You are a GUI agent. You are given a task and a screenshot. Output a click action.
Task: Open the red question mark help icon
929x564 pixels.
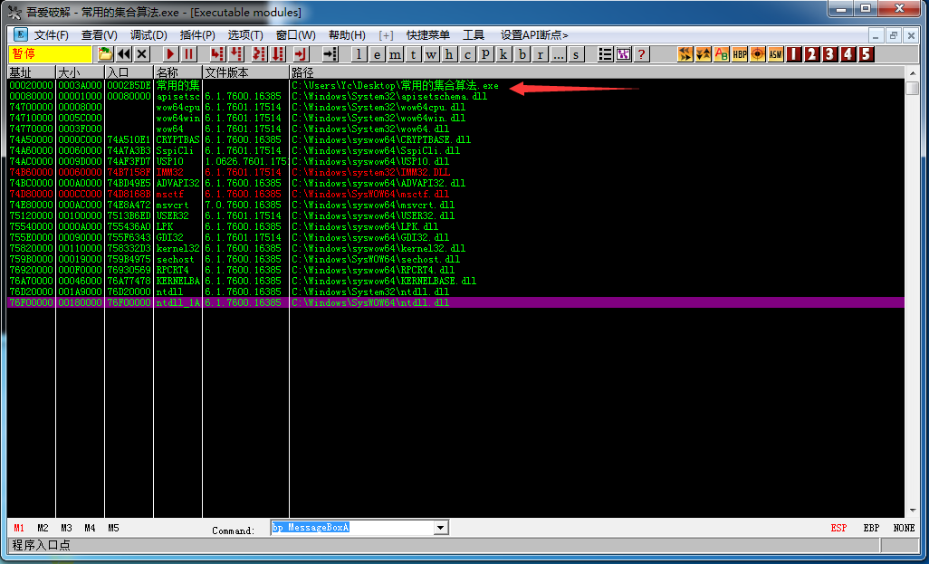click(641, 54)
